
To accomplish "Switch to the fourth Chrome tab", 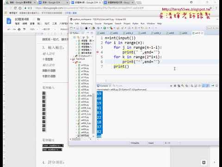I will pyautogui.click(x=118, y=2).
